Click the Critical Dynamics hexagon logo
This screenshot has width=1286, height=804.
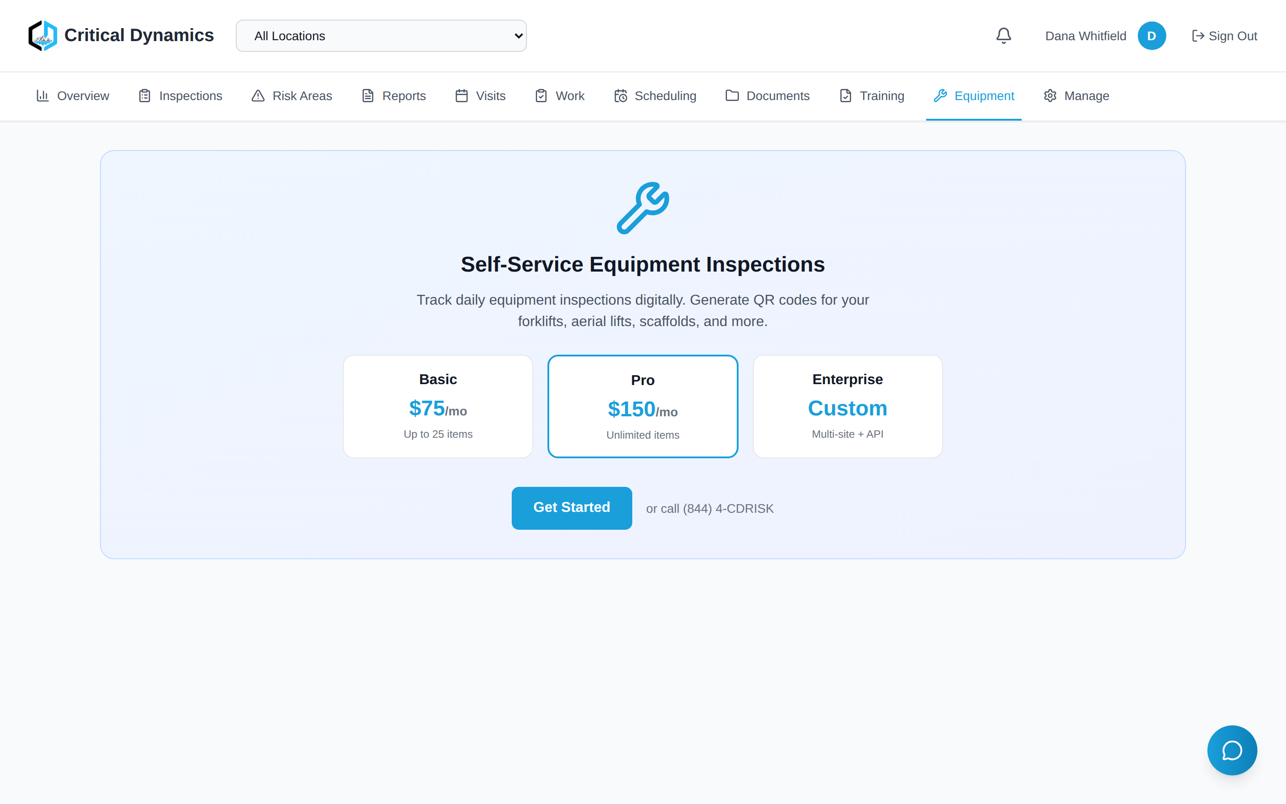click(x=42, y=36)
